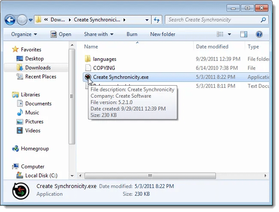
Task: Sort by the Type column header
Action: pos(253,47)
